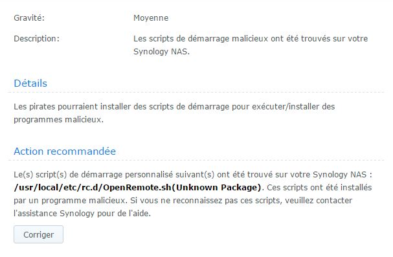The width and height of the screenshot is (393, 257).
Task: Select the Détails section heading
Action: [30, 84]
